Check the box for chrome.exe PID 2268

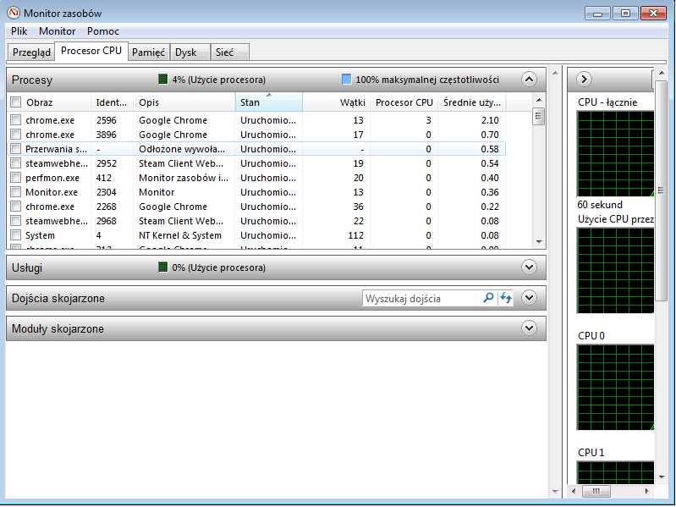click(x=16, y=207)
